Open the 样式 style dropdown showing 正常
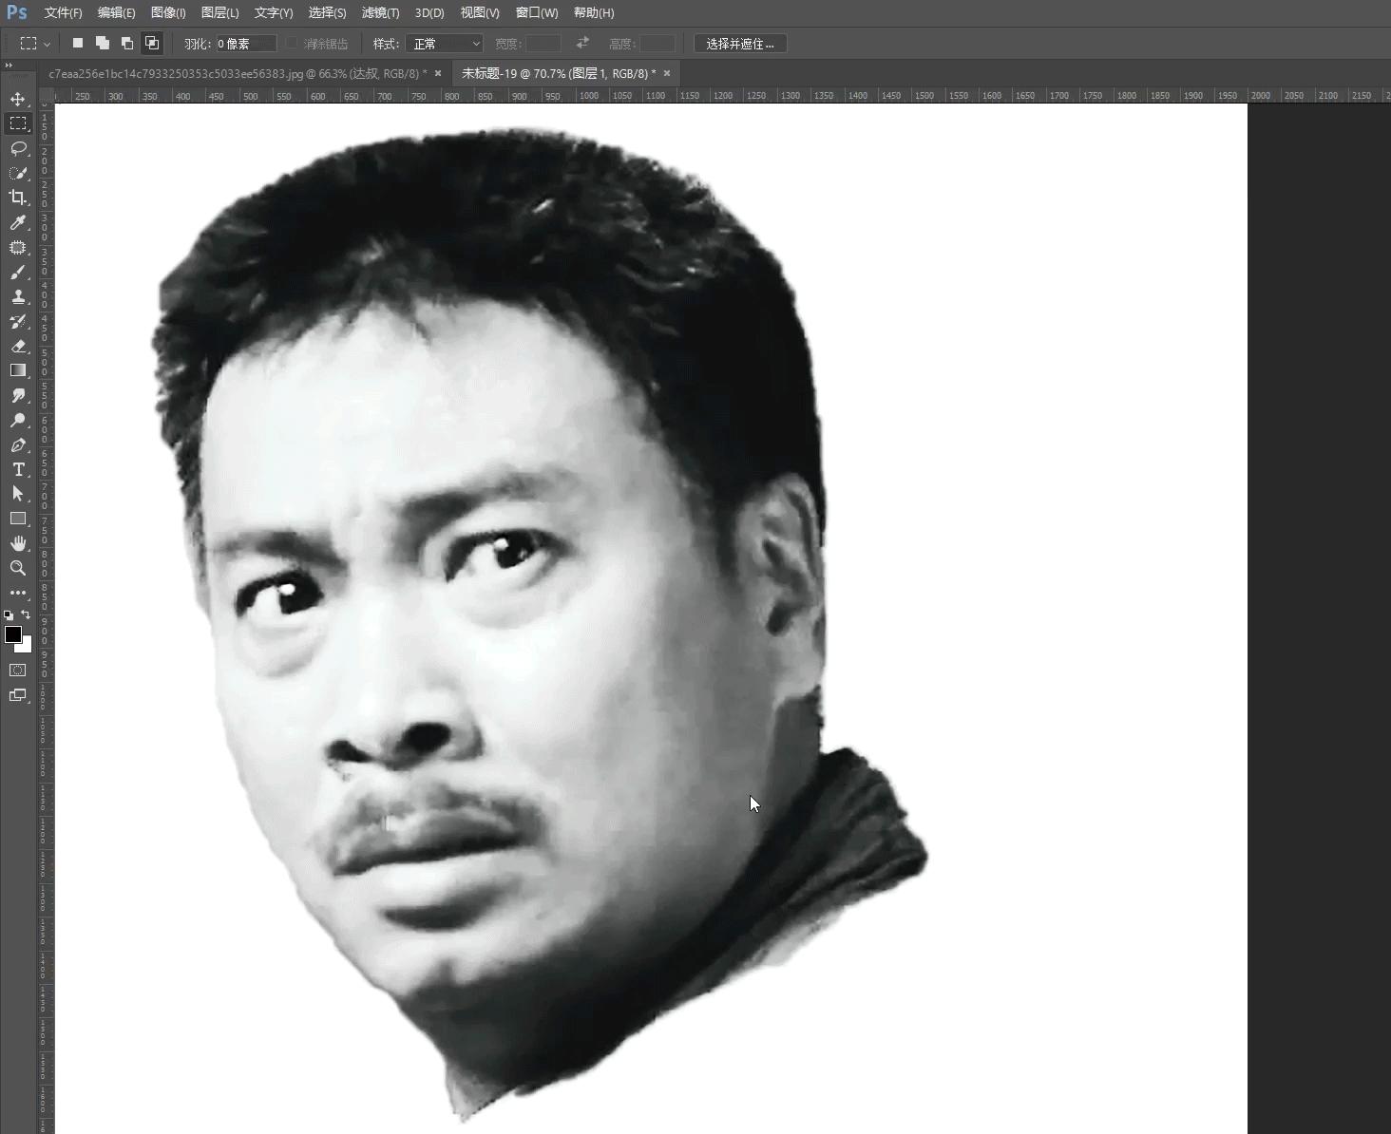Image resolution: width=1391 pixels, height=1134 pixels. pos(444,43)
